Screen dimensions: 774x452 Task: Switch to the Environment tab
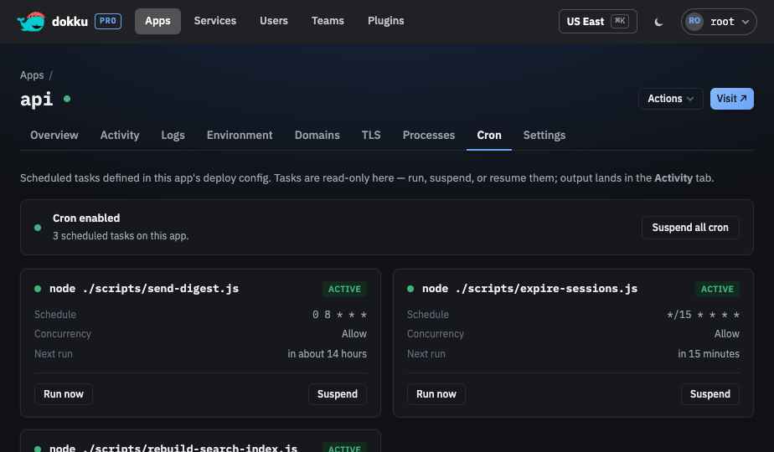(x=240, y=136)
